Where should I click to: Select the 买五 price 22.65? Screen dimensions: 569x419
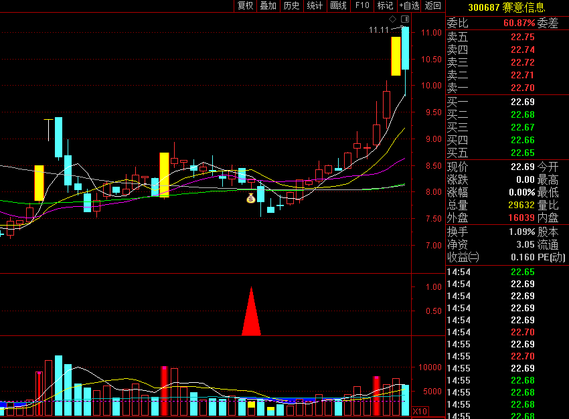523,153
